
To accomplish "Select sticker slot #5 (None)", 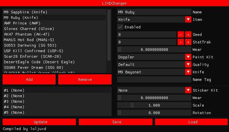I will 57,112.
